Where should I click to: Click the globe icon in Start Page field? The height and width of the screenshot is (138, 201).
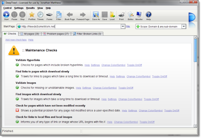click(19, 27)
